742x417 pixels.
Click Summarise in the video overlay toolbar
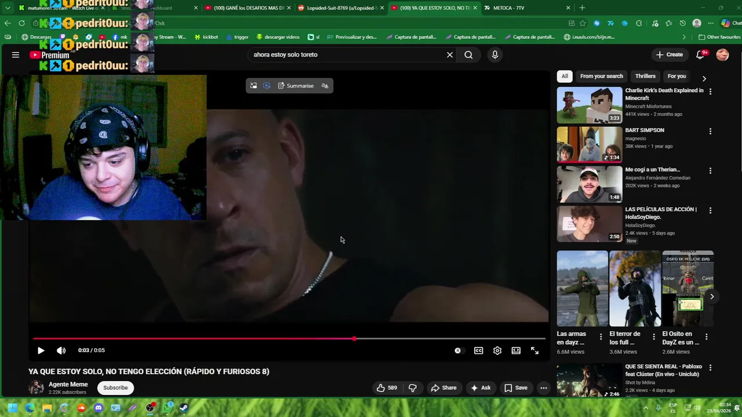(x=296, y=86)
